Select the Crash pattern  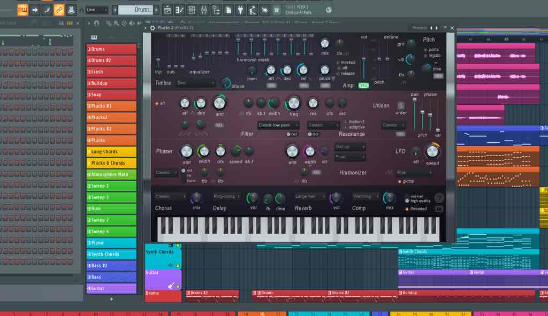click(x=111, y=72)
